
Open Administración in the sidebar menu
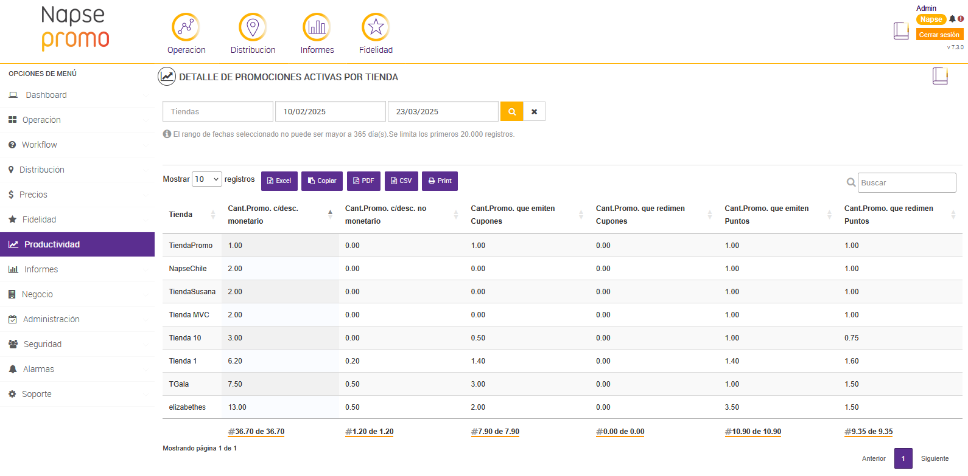click(x=51, y=319)
